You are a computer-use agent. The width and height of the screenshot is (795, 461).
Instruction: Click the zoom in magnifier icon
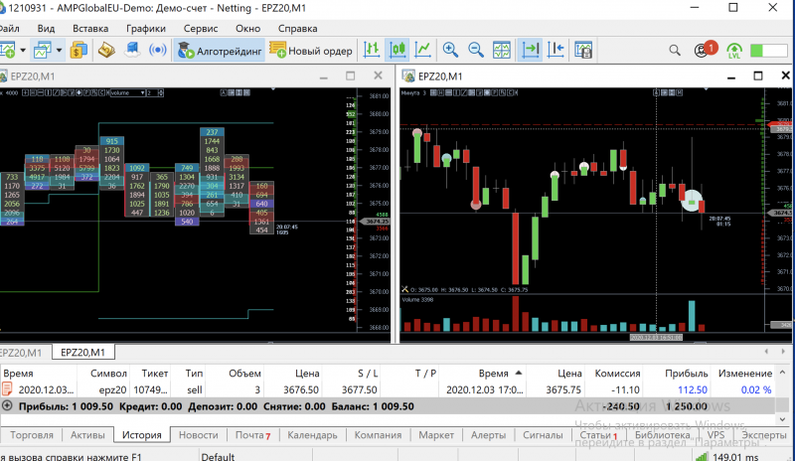coord(450,50)
